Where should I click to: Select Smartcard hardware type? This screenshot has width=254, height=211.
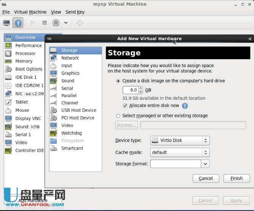click(72, 148)
